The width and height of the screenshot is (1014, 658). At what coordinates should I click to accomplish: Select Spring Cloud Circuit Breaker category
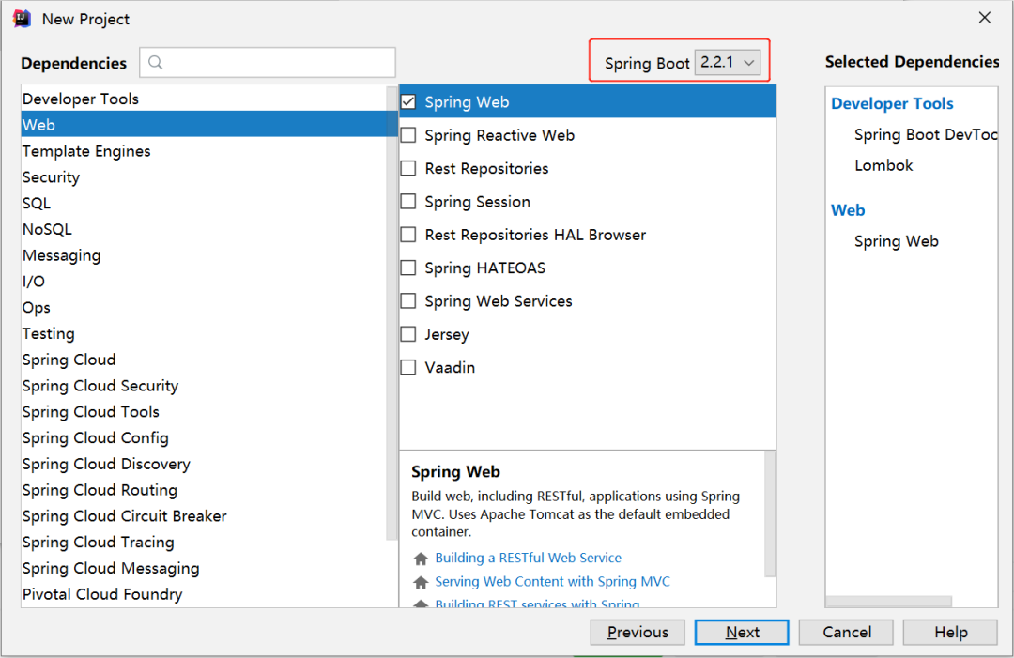point(204,516)
